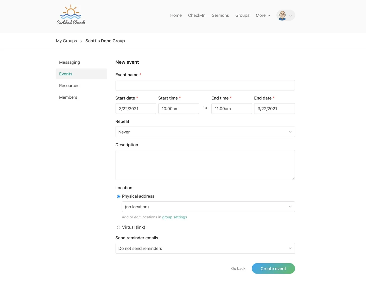Follow the group settings link
Screen dimensions: 366x281
point(175,217)
